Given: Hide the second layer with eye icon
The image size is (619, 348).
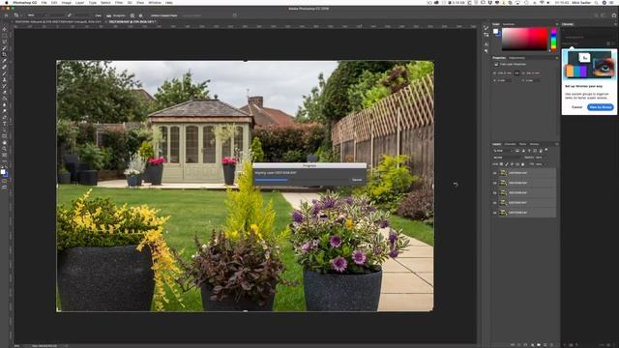Looking at the screenshot, I should 494,183.
